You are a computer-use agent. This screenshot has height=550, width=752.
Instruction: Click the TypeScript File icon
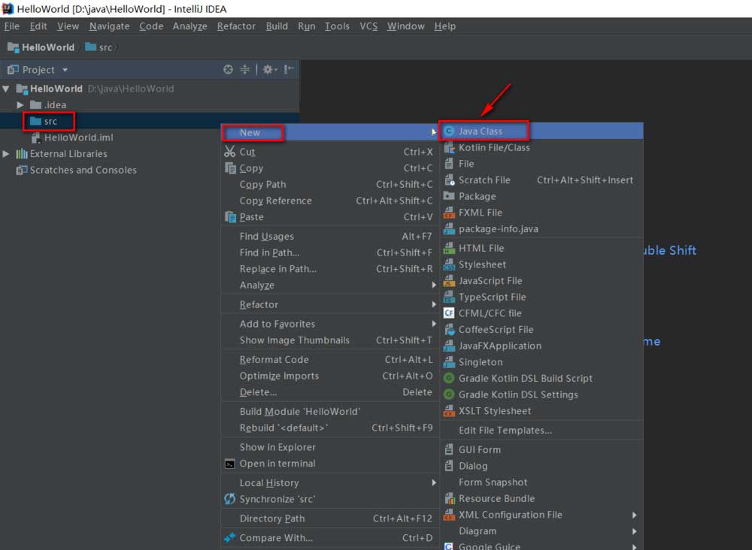pos(449,297)
